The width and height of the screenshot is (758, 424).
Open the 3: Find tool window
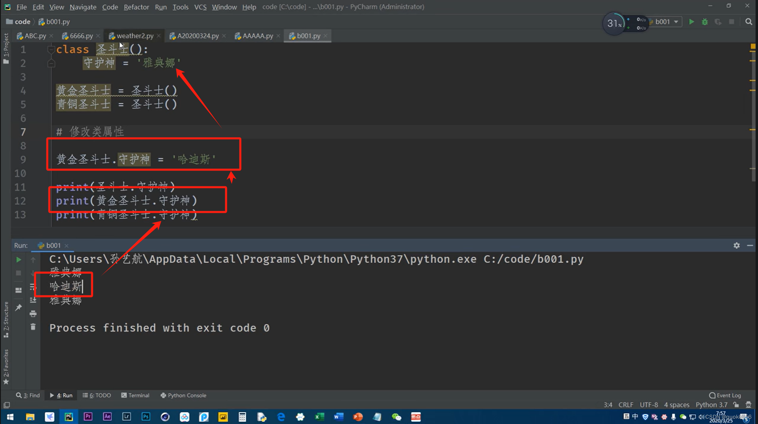click(28, 396)
